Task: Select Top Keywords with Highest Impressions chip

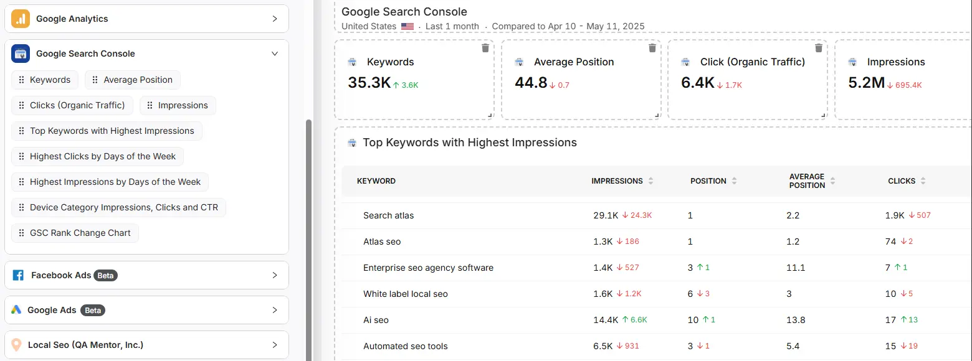Action: [107, 131]
